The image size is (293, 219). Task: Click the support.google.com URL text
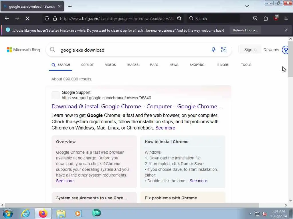[x=106, y=98]
